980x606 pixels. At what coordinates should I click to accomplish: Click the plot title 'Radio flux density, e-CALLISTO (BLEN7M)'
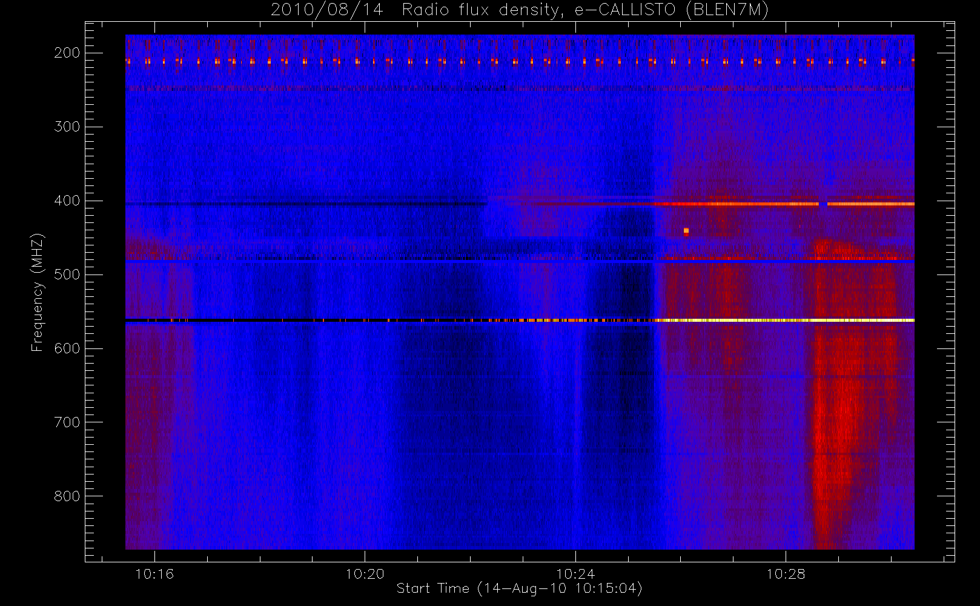click(x=585, y=10)
